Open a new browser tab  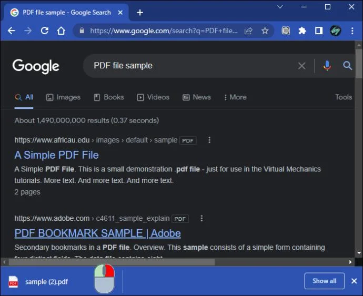(140, 13)
